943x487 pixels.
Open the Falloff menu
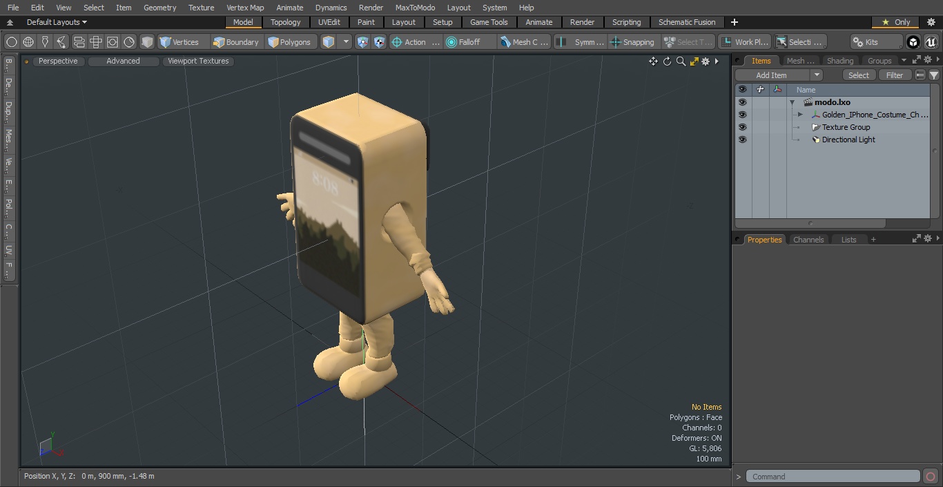coord(470,42)
